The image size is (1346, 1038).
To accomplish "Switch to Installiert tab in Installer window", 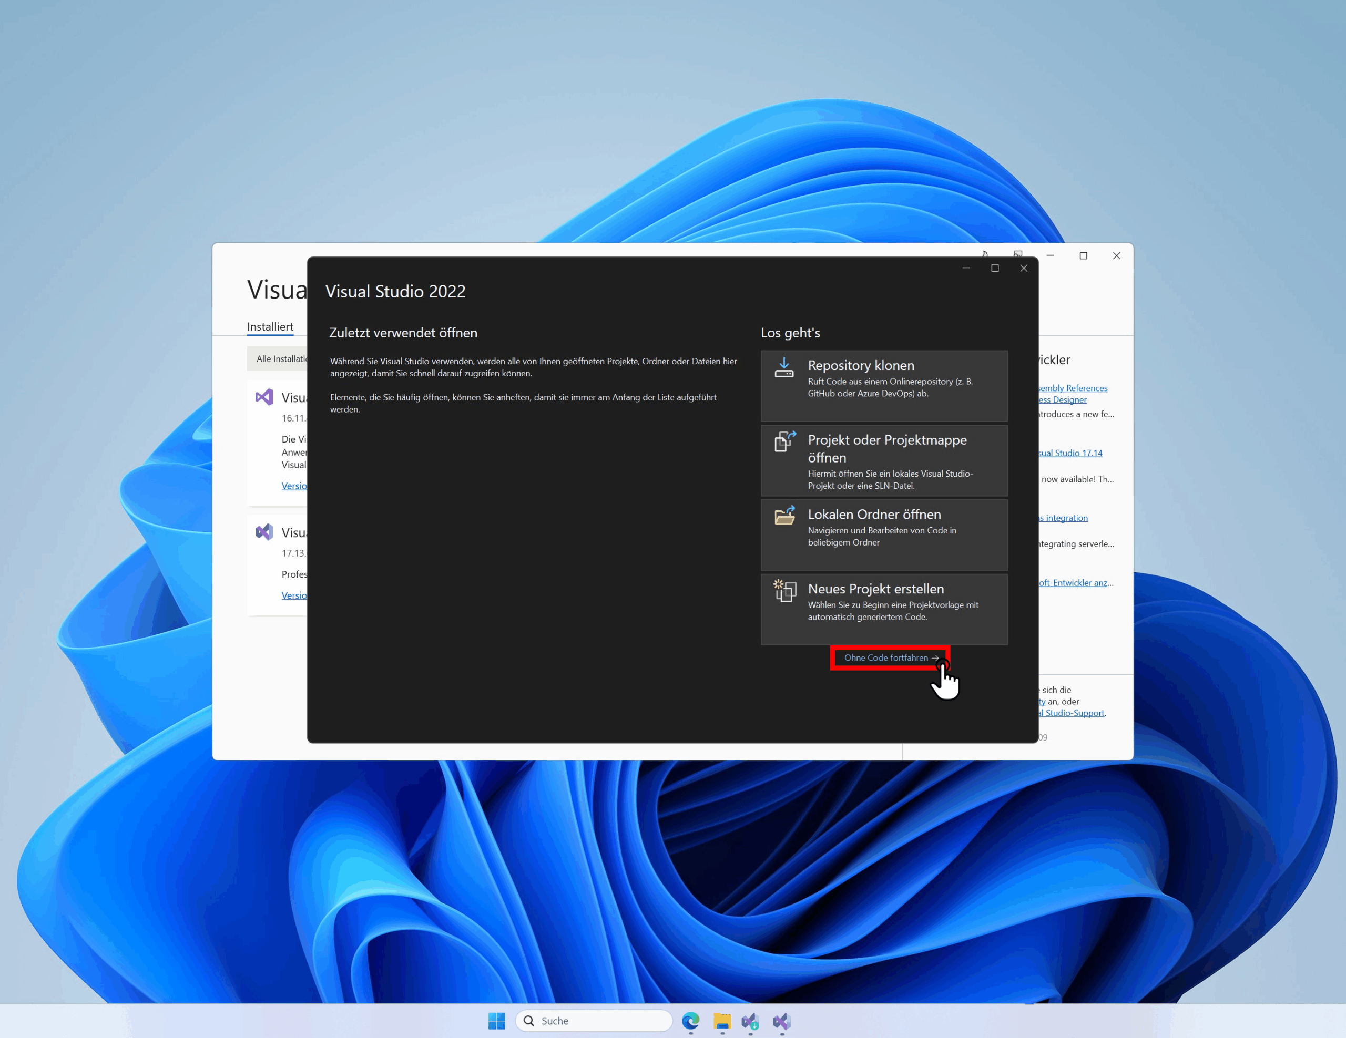I will (270, 326).
